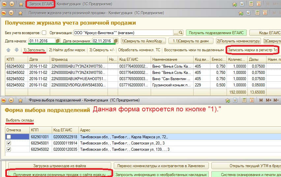Click calendar picker for Дата окончания
Viewport: 281px width, 177px height.
pyautogui.click(x=112, y=41)
